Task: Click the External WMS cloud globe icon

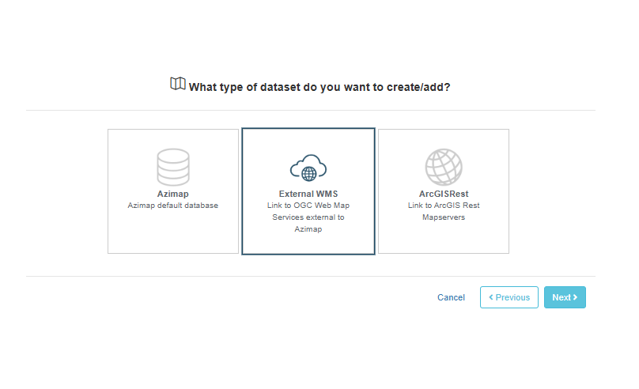Action: pyautogui.click(x=308, y=168)
